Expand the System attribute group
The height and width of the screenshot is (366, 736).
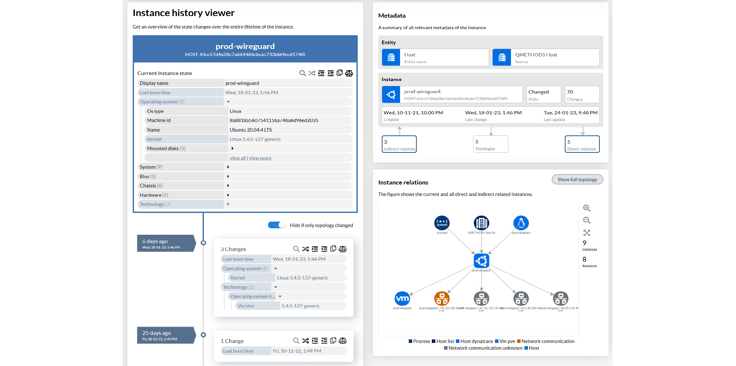coord(228,167)
